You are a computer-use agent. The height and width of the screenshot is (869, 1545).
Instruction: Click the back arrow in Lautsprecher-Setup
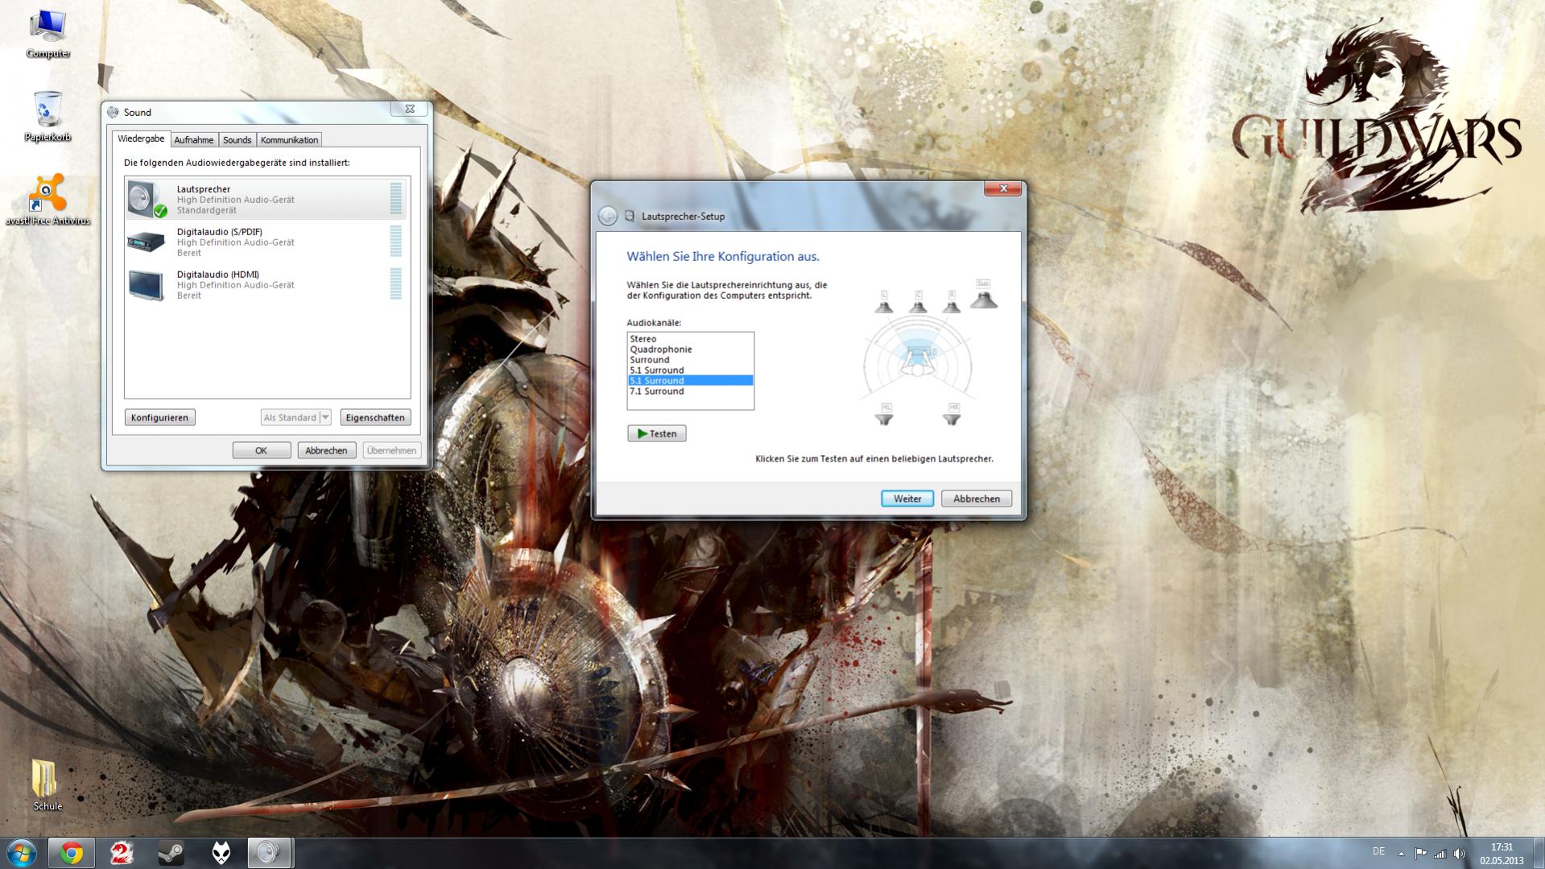point(608,216)
